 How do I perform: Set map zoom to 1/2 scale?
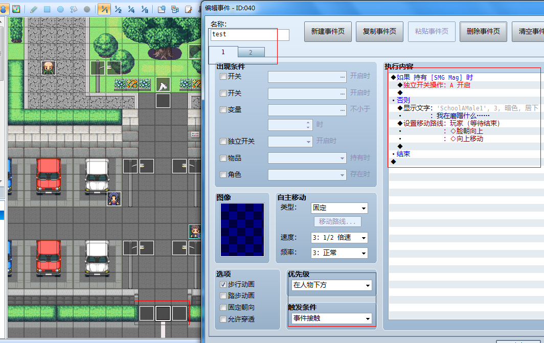coord(118,9)
